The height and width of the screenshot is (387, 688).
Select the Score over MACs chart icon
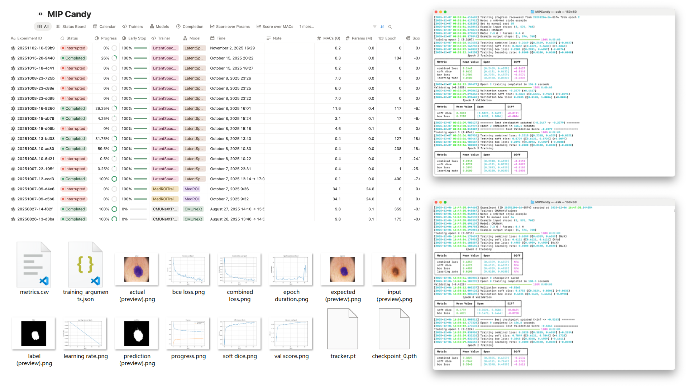pos(258,26)
